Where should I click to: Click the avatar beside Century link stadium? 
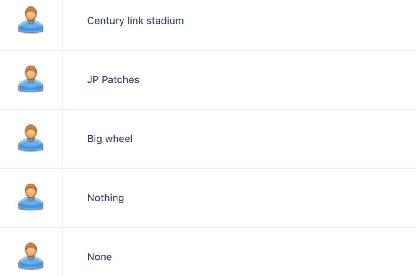click(31, 21)
